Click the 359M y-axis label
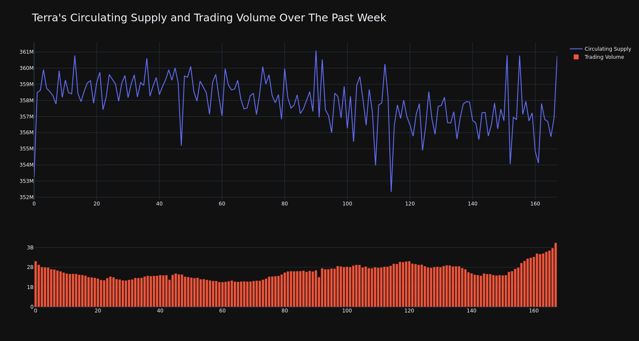The width and height of the screenshot is (639, 341). [27, 84]
